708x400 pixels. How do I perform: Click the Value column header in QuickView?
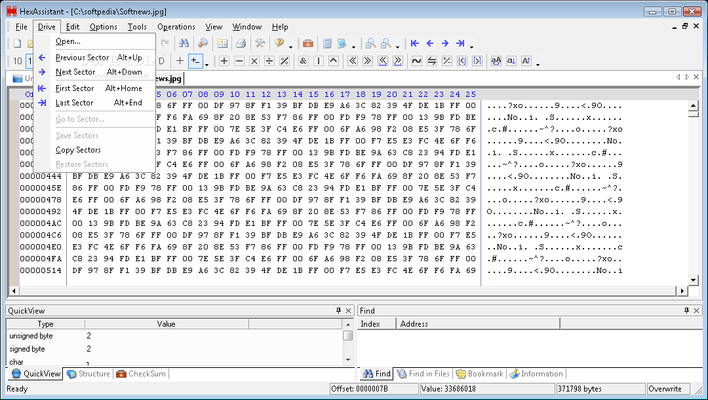coord(166,324)
